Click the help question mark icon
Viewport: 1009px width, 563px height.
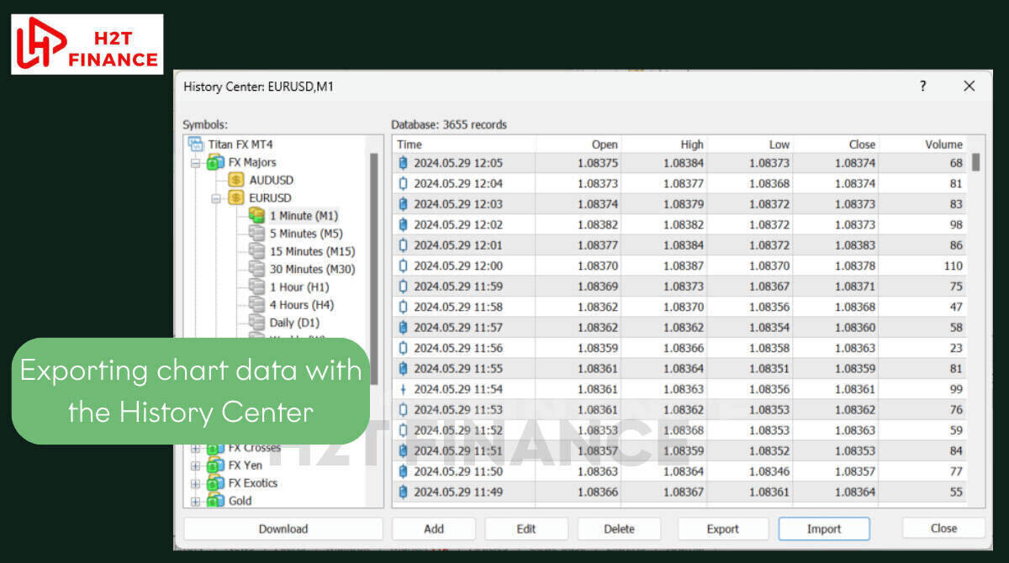point(922,86)
